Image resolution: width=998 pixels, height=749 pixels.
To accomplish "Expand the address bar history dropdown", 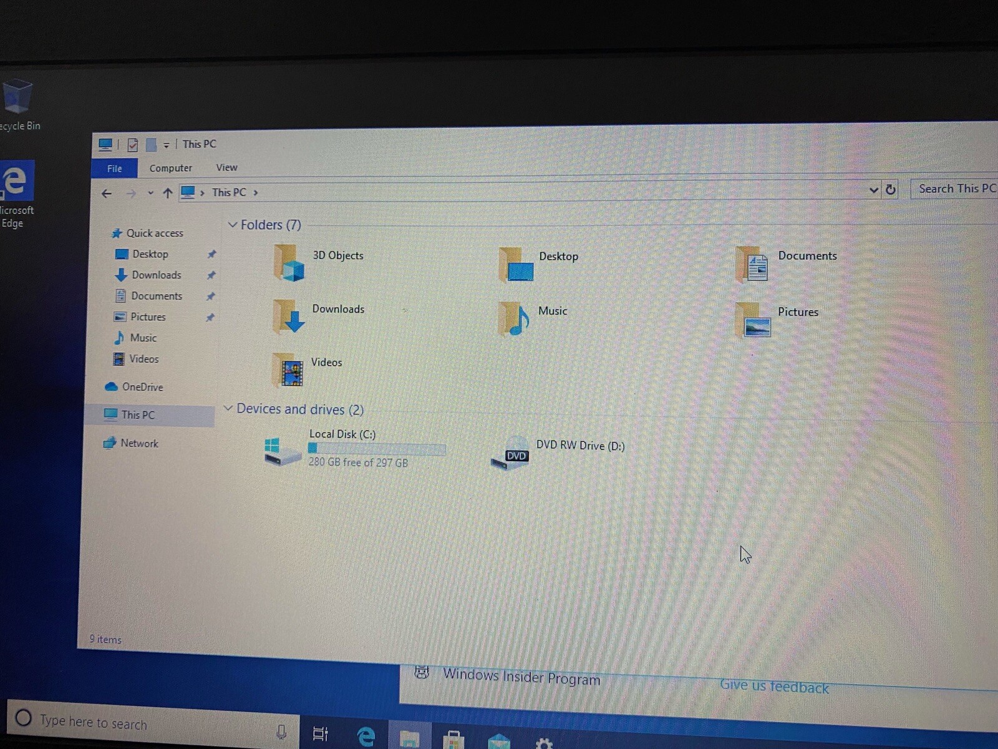I will (873, 190).
